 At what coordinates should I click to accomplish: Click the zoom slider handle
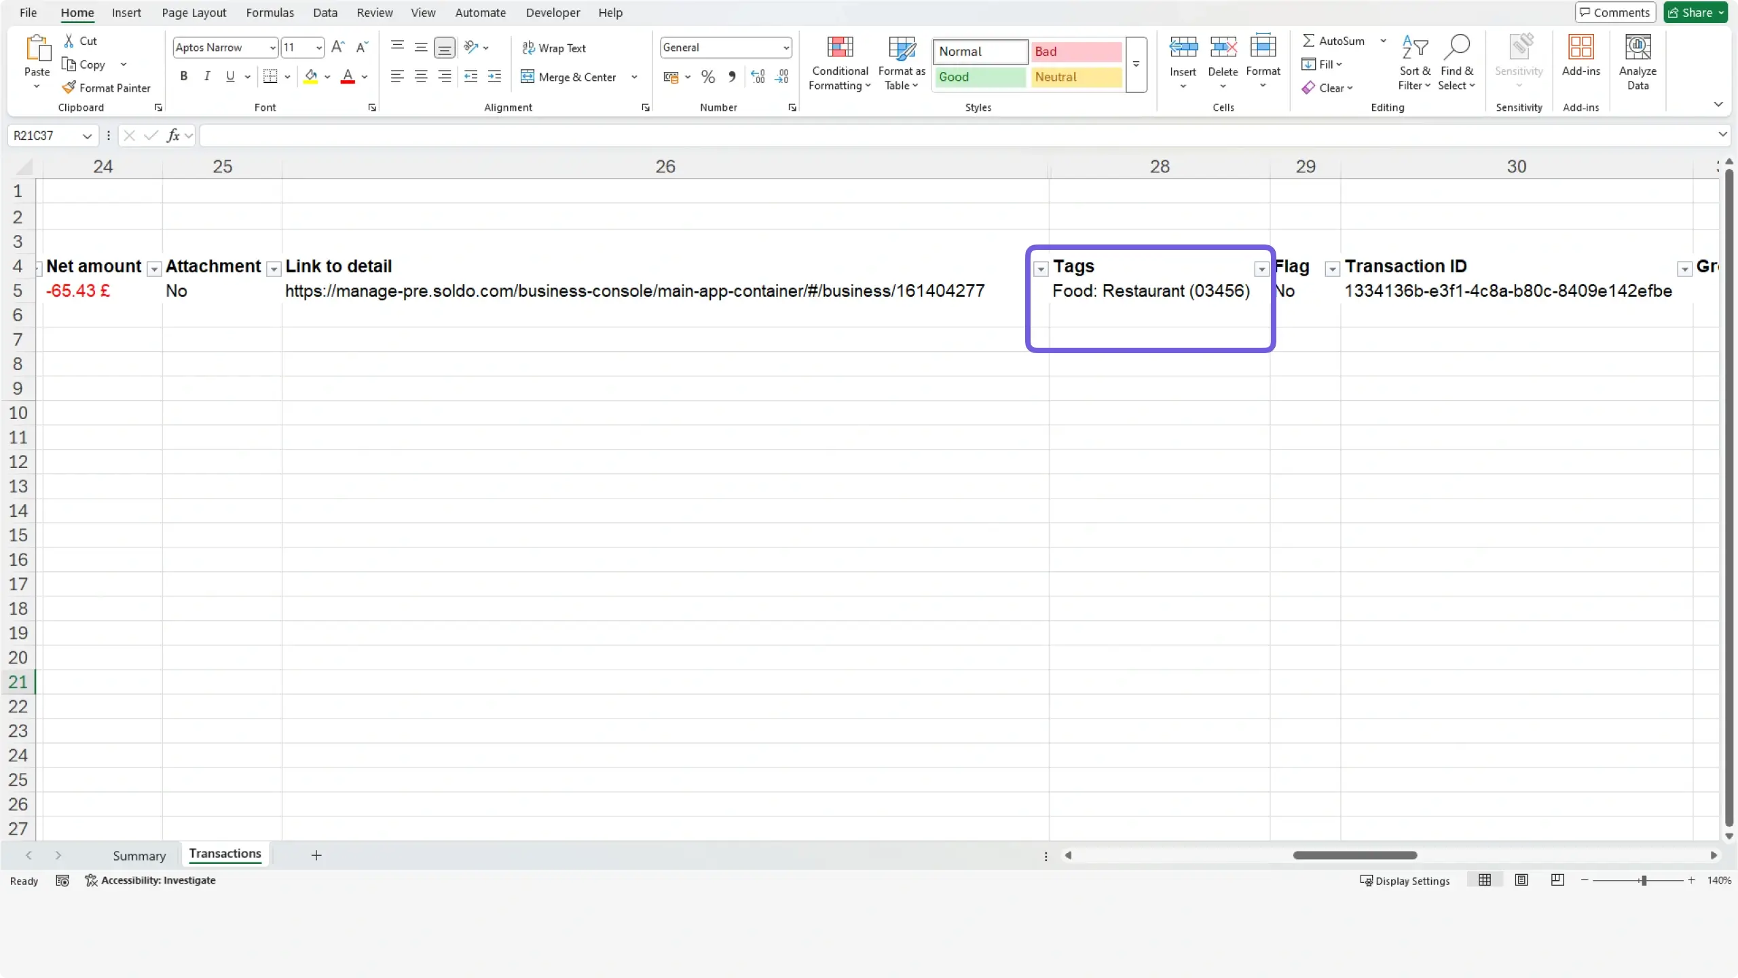point(1644,880)
